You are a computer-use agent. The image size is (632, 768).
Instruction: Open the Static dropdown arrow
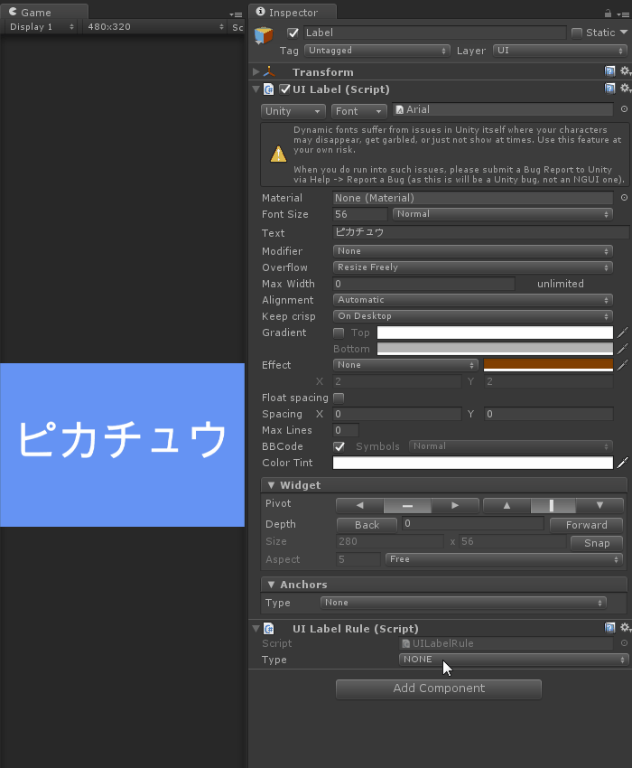point(624,33)
